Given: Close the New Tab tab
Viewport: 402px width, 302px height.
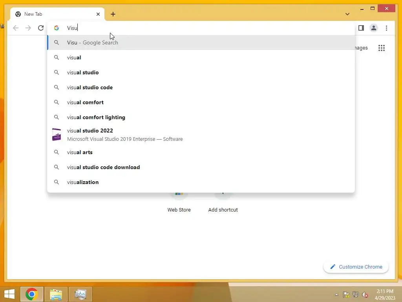Looking at the screenshot, I should pyautogui.click(x=98, y=14).
